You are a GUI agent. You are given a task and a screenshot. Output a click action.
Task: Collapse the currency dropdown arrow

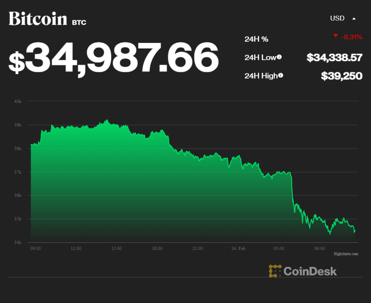click(353, 18)
